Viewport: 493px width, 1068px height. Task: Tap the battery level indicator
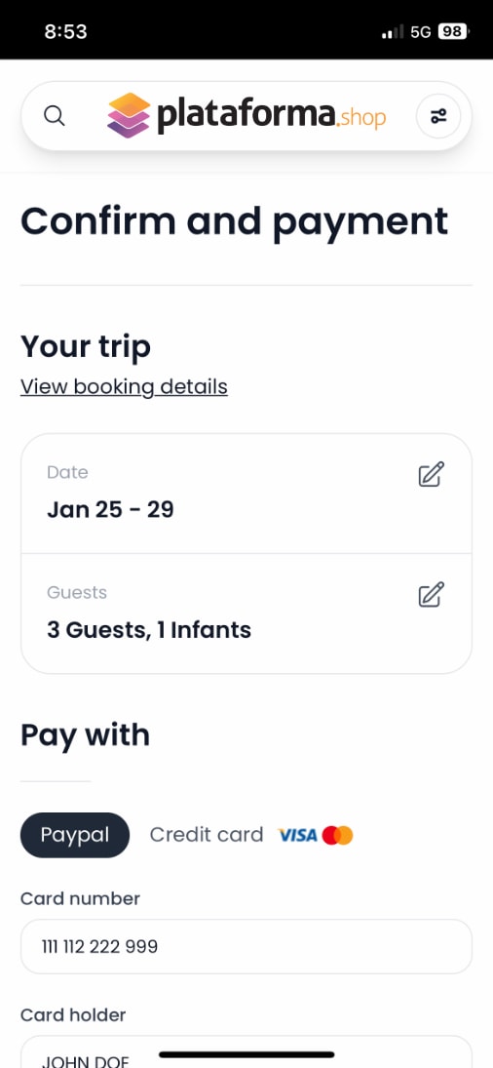(453, 31)
